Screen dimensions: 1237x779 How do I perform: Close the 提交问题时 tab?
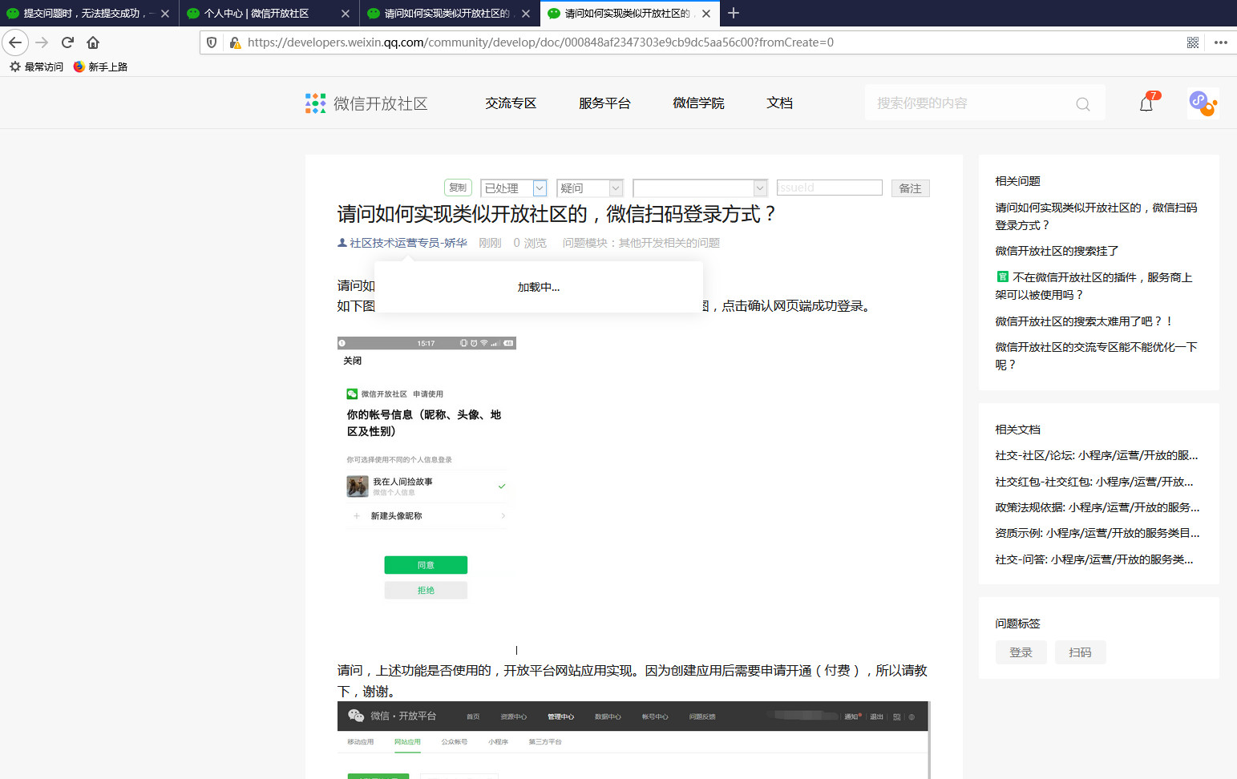[164, 14]
